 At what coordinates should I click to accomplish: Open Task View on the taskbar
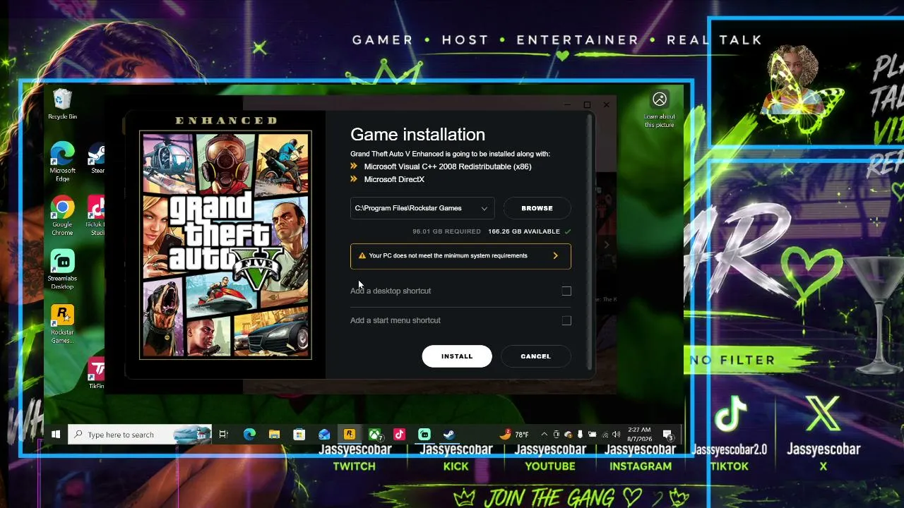point(223,435)
